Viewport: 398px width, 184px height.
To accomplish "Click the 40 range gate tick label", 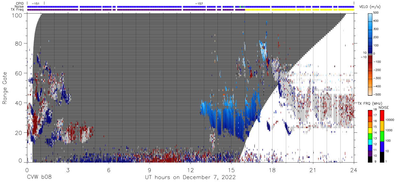I will tap(19, 103).
